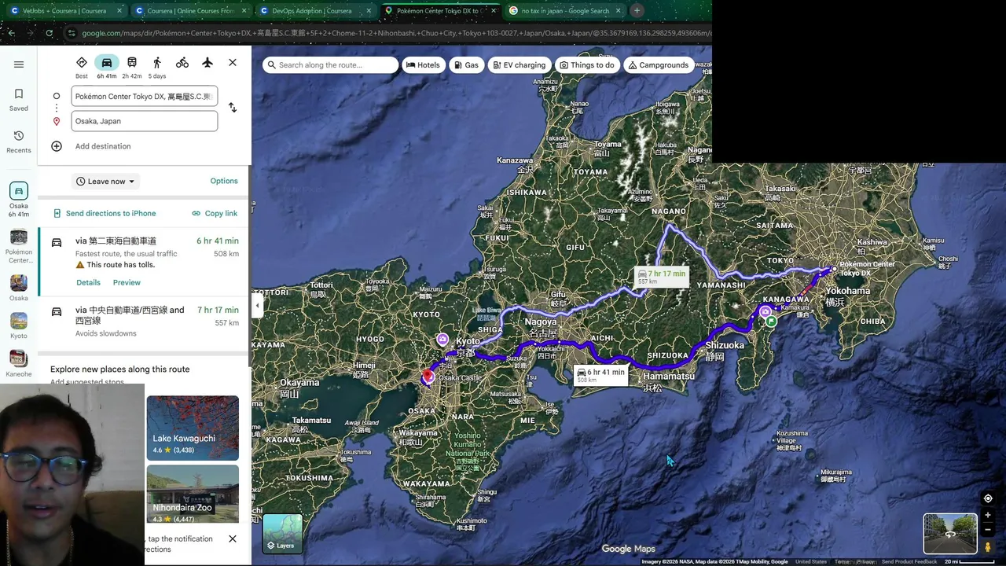Click Search along the route box
Screen dimensions: 1006x566
[x=331, y=65]
